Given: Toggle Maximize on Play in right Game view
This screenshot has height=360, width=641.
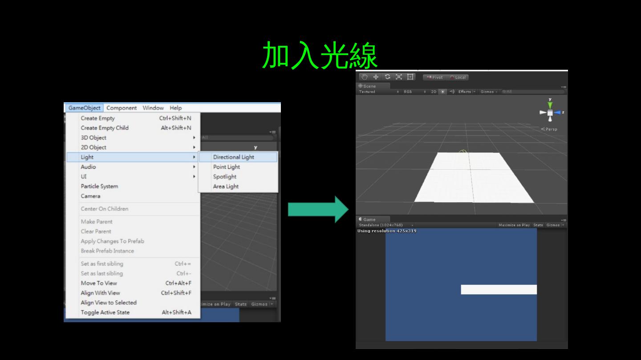Looking at the screenshot, I should (x=514, y=225).
